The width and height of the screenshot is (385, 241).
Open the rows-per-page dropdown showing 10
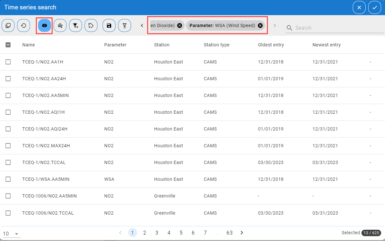(x=11, y=234)
